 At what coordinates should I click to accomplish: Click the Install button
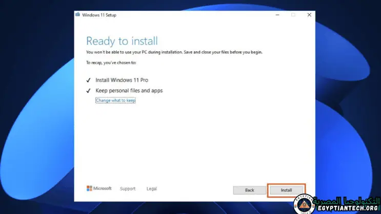[286, 190]
